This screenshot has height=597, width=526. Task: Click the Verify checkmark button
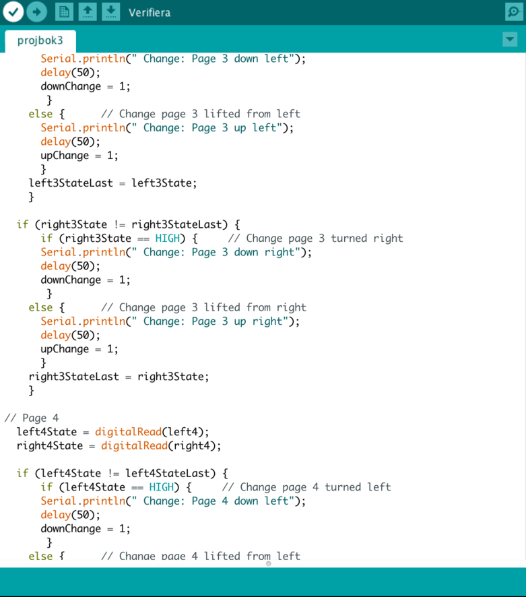pyautogui.click(x=13, y=11)
